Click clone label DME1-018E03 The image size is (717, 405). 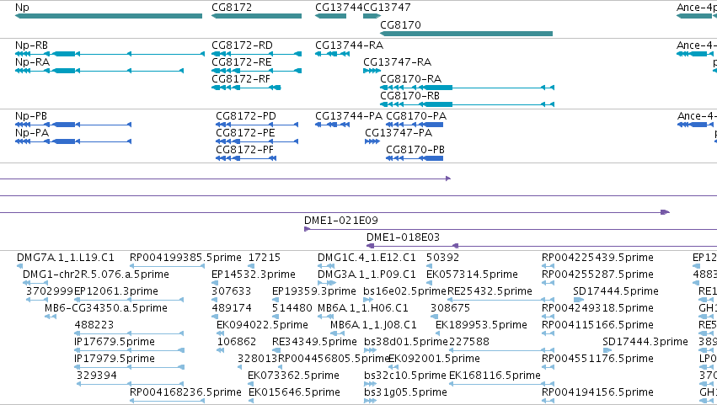pos(403,237)
